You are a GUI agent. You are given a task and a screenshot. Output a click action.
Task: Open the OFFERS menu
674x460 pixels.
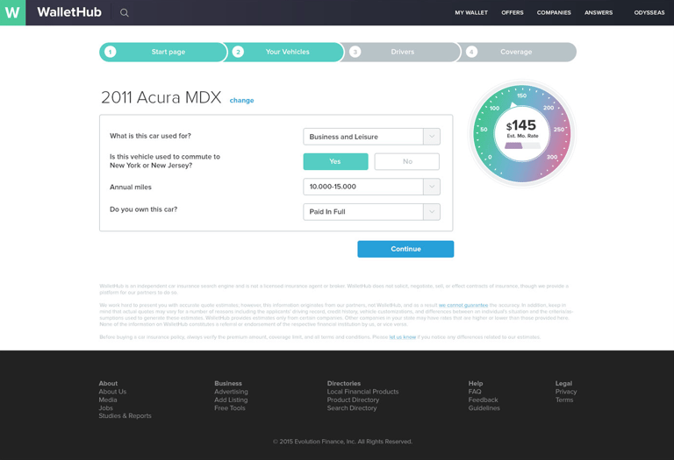513,13
